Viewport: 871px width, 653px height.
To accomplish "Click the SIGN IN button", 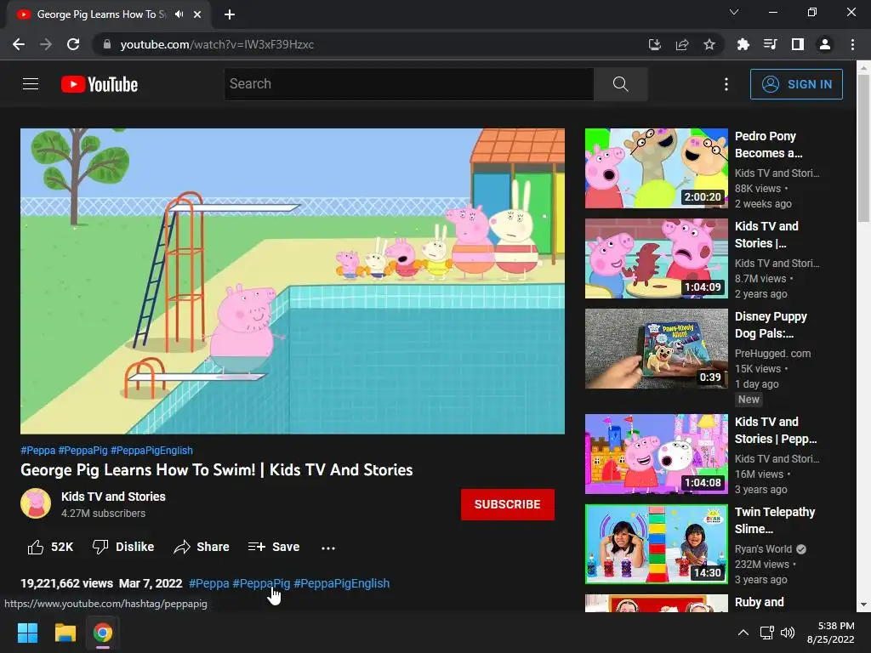I will [796, 84].
